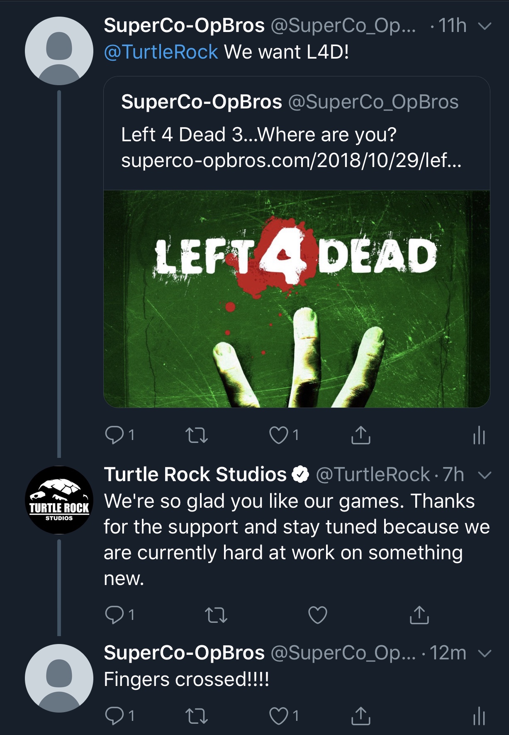Reply to the 'Fingers crossed!!!!' tweet
The height and width of the screenshot is (735, 509).
[114, 715]
